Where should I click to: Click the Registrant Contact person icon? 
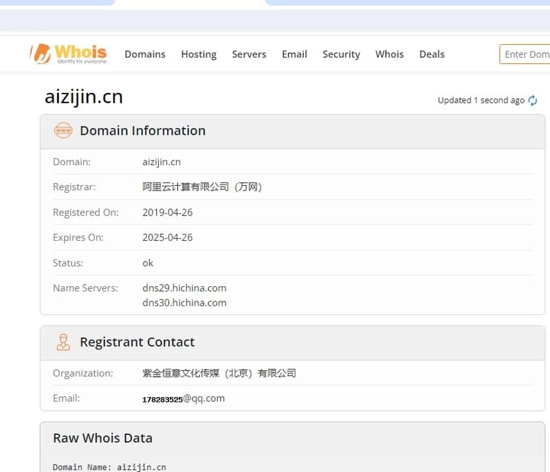pos(63,342)
